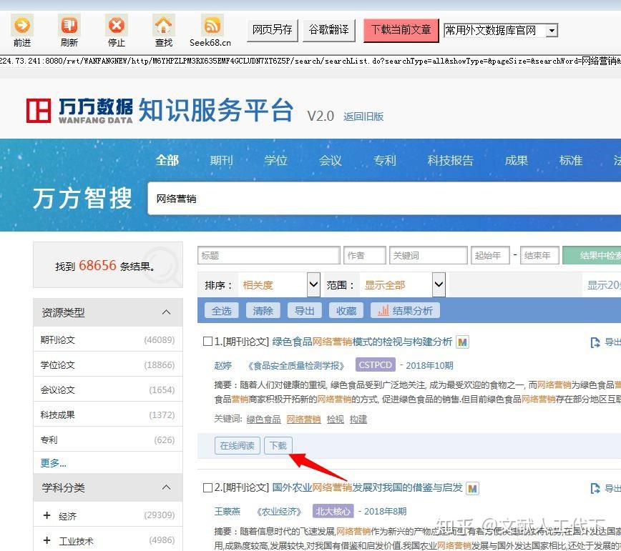Image resolution: width=621 pixels, height=551 pixels.
Task: Click the CSTPCD tag
Action: pos(375,364)
